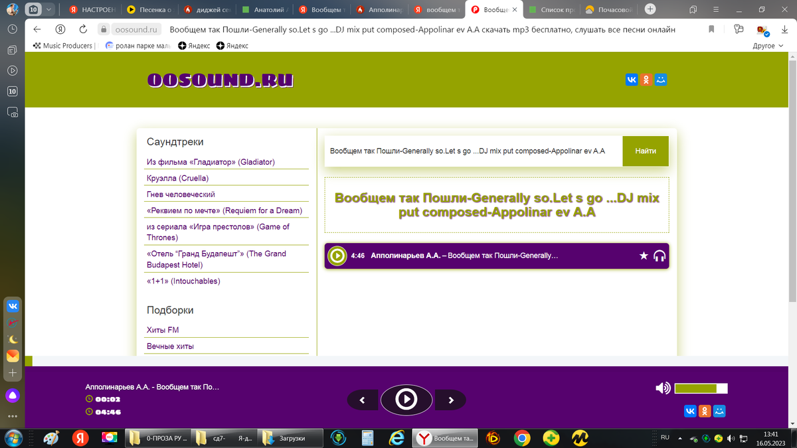The height and width of the screenshot is (448, 797).
Task: Bookmark the page via address bar icon
Action: tap(711, 29)
